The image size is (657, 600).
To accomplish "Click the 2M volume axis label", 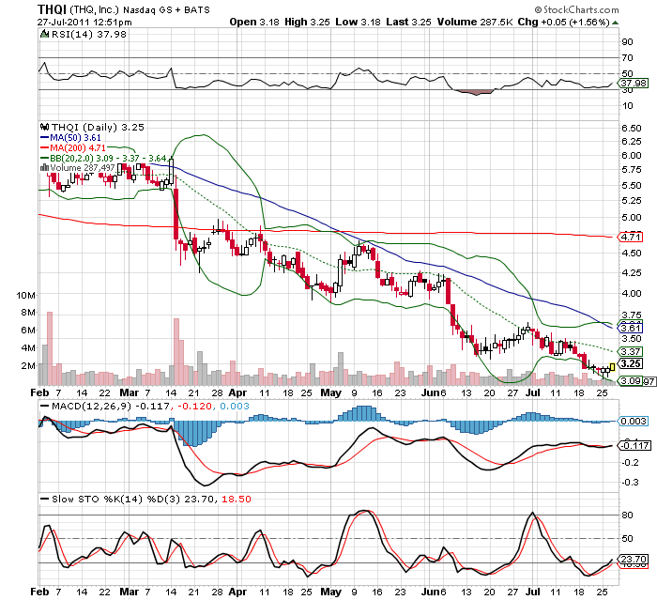I will point(28,365).
